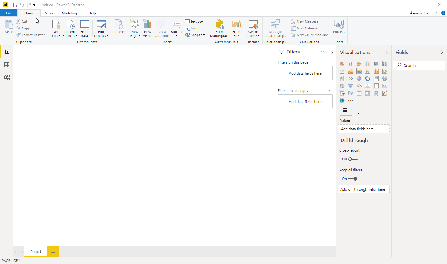Open the Format paint roller pane

click(x=358, y=111)
